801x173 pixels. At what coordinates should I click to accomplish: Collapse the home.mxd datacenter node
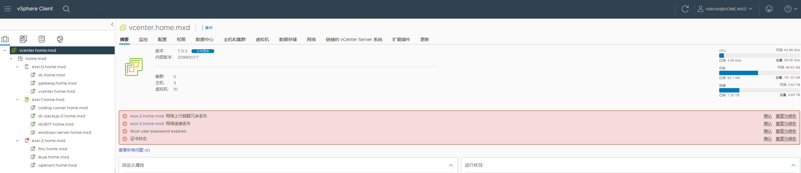(11, 58)
